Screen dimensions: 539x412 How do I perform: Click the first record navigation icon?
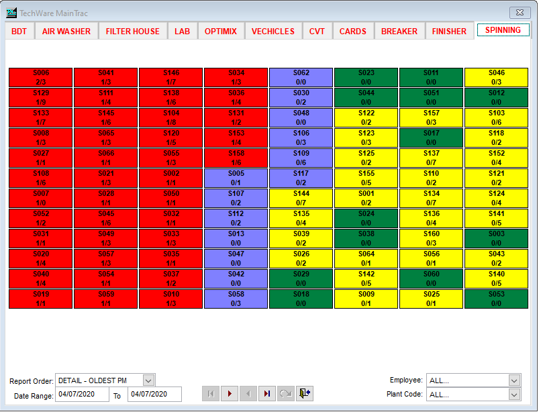[x=211, y=394]
